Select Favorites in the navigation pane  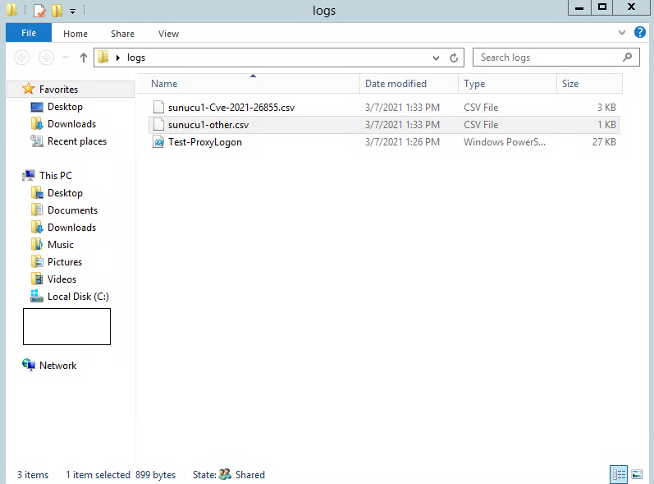coord(58,90)
